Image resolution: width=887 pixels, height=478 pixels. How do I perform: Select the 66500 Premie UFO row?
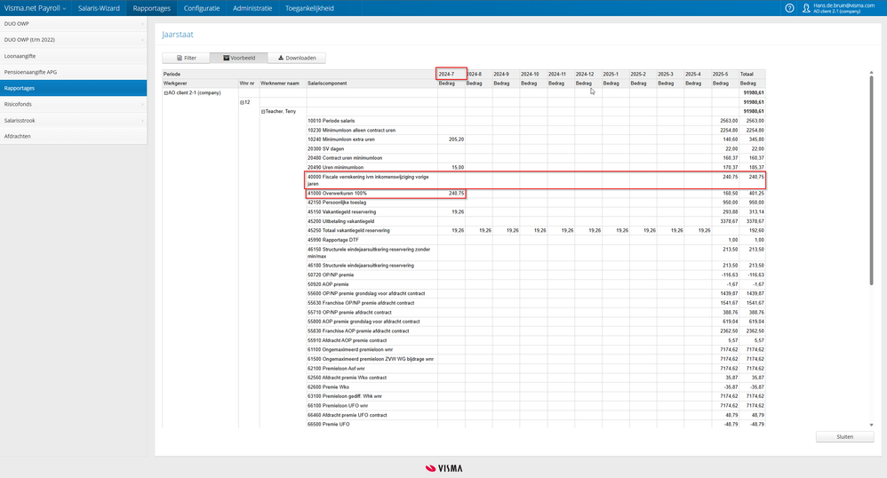pyautogui.click(x=536, y=425)
